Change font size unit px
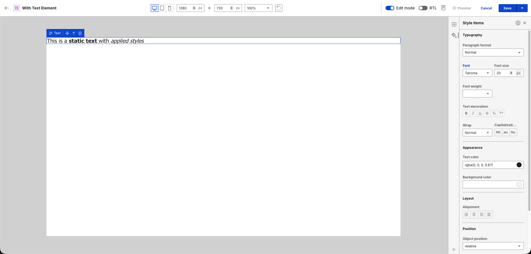 click(519, 73)
